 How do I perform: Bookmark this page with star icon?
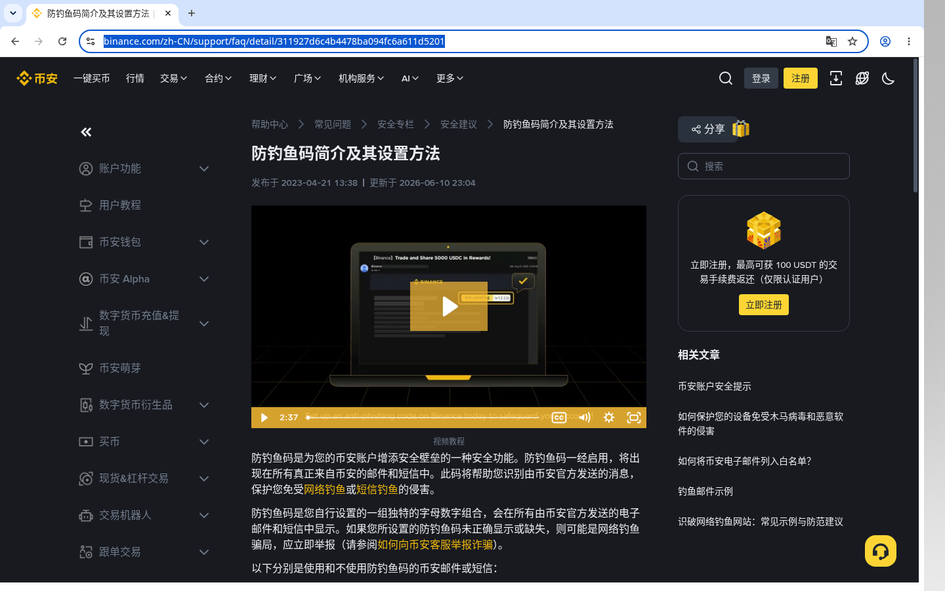click(x=852, y=41)
